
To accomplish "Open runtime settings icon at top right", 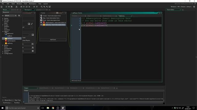I will [x=194, y=7].
